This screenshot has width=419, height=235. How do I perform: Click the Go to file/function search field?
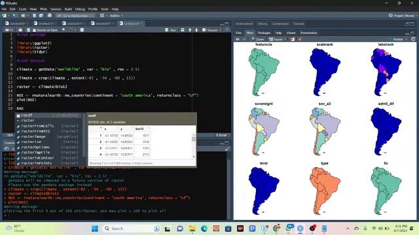pos(75,16)
